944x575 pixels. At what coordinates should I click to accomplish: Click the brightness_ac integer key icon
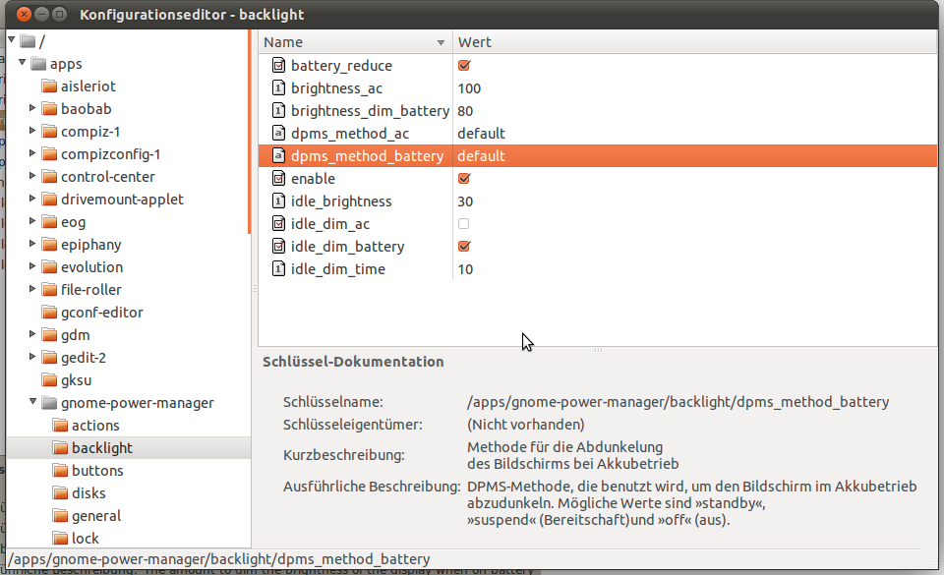(x=278, y=87)
